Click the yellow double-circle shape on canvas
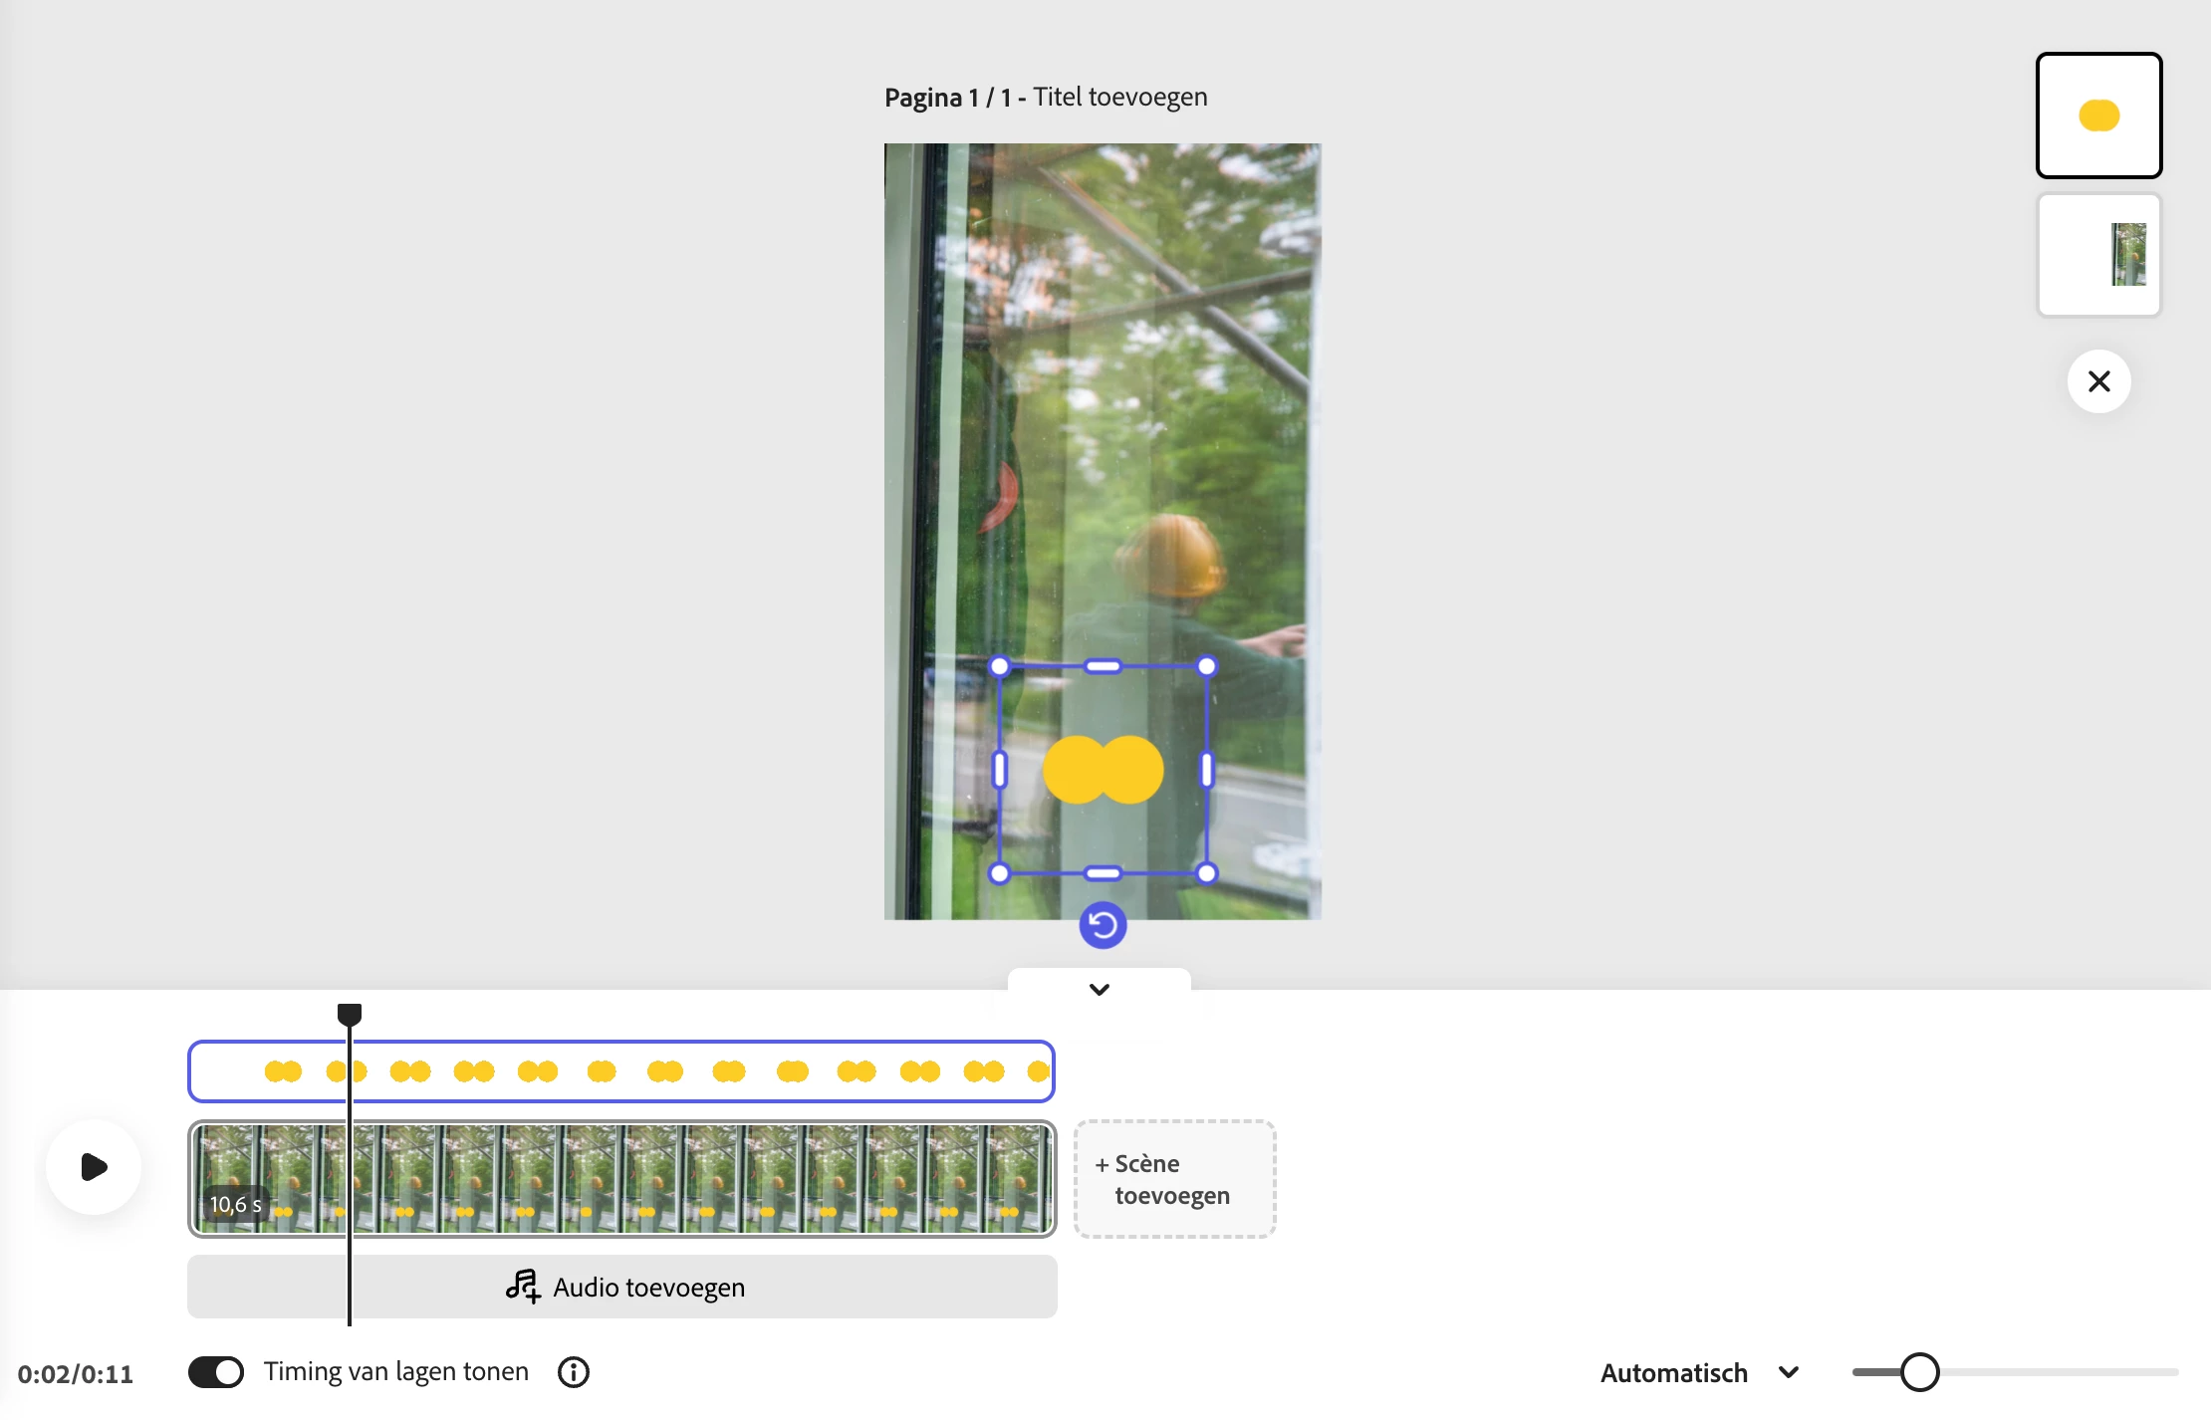 point(1103,770)
